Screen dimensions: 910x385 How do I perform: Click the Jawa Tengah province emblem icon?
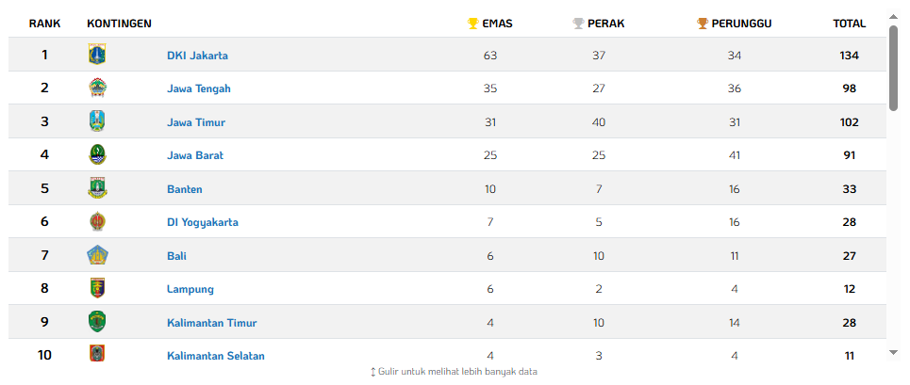(x=97, y=88)
